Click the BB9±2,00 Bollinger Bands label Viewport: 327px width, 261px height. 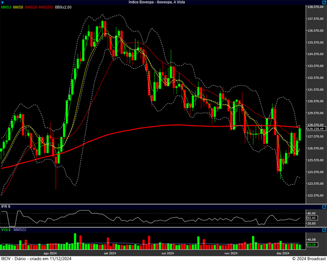click(63, 7)
